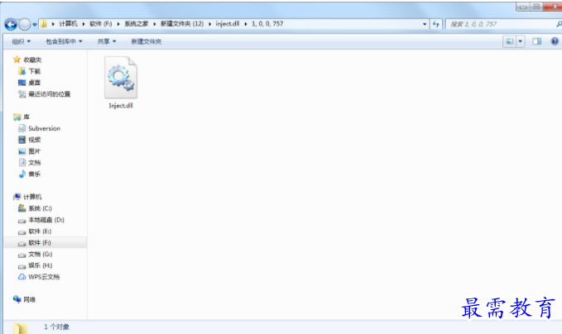Expand the arrow after 系统之家 breadcrumb
Viewport: 562px width, 334px height.
tap(155, 24)
